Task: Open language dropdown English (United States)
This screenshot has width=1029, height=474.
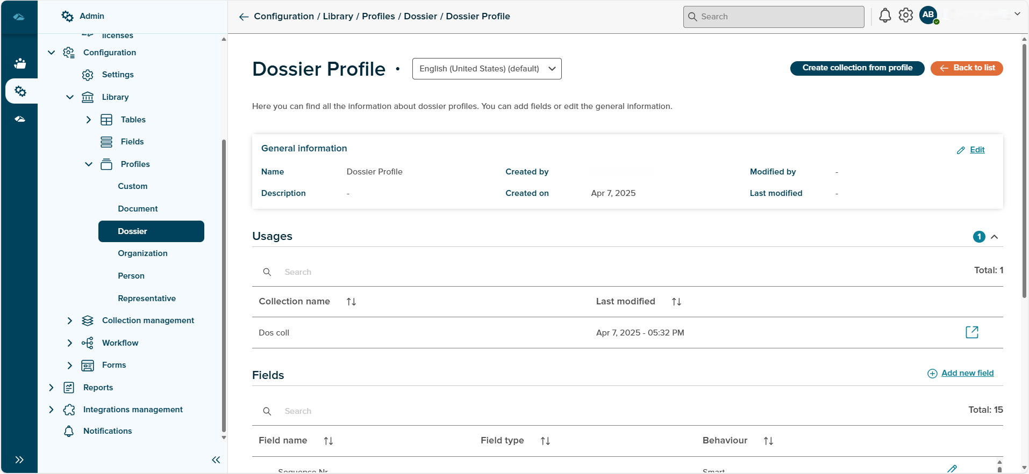Action: click(x=487, y=69)
